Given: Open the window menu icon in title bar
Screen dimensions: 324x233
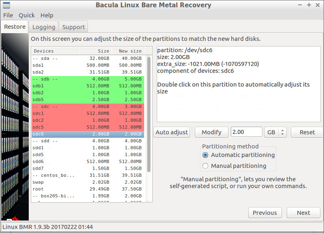Looking at the screenshot, I should [6, 5].
